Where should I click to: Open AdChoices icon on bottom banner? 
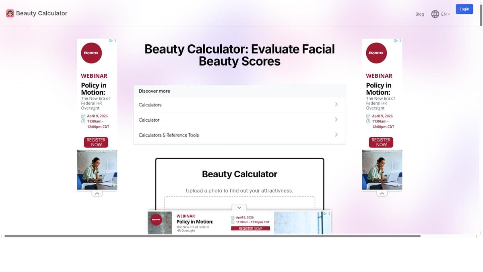point(325,214)
